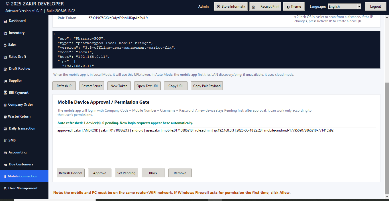This screenshot has width=389, height=201.
Task: Click Copy Pair Payload
Action: [x=207, y=86]
